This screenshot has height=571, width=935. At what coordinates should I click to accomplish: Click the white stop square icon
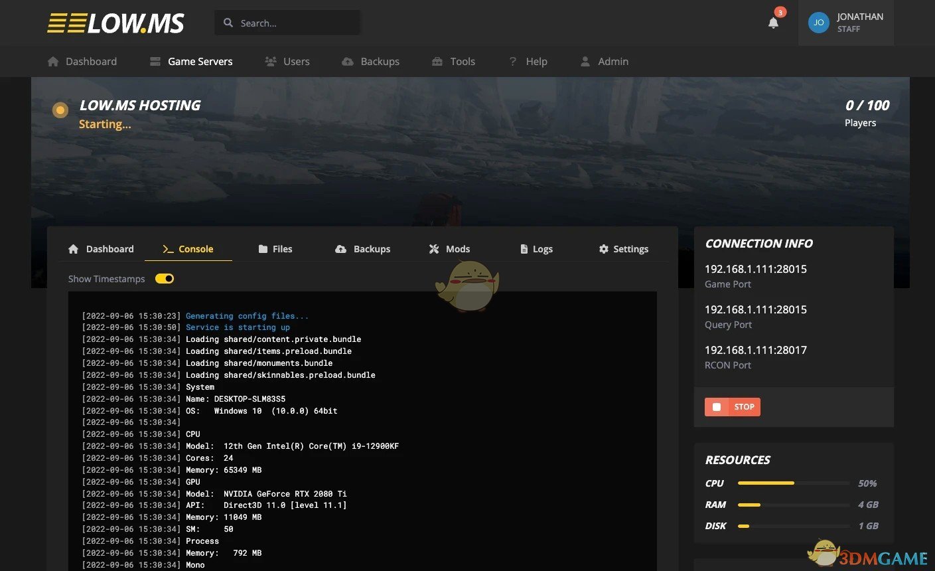(717, 407)
